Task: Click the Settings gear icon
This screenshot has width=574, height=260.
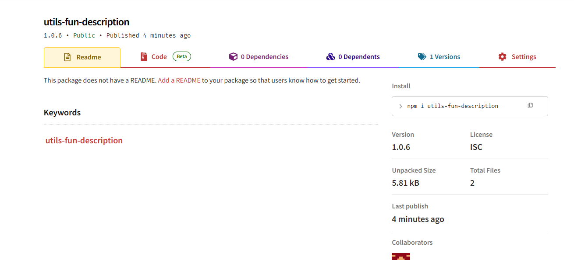Action: (502, 57)
